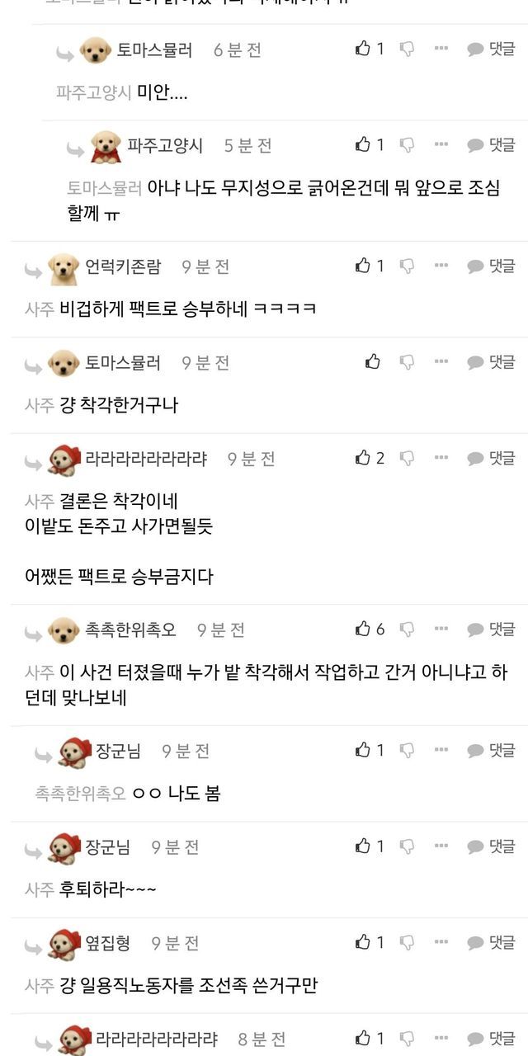The image size is (528, 1056).
Task: Dislike 장군님's ㅇㅇ 나도 봄 reply
Action: click(408, 750)
